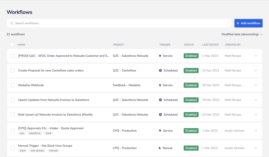
Task: Click Scheduled clock icon in Bulk Upsert row
Action: click(160, 115)
